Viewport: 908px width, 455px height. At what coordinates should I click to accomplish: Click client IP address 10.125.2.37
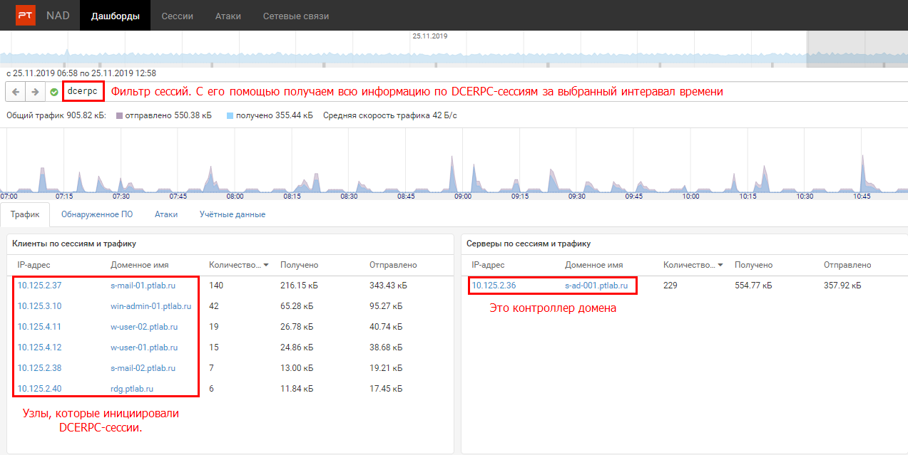39,286
